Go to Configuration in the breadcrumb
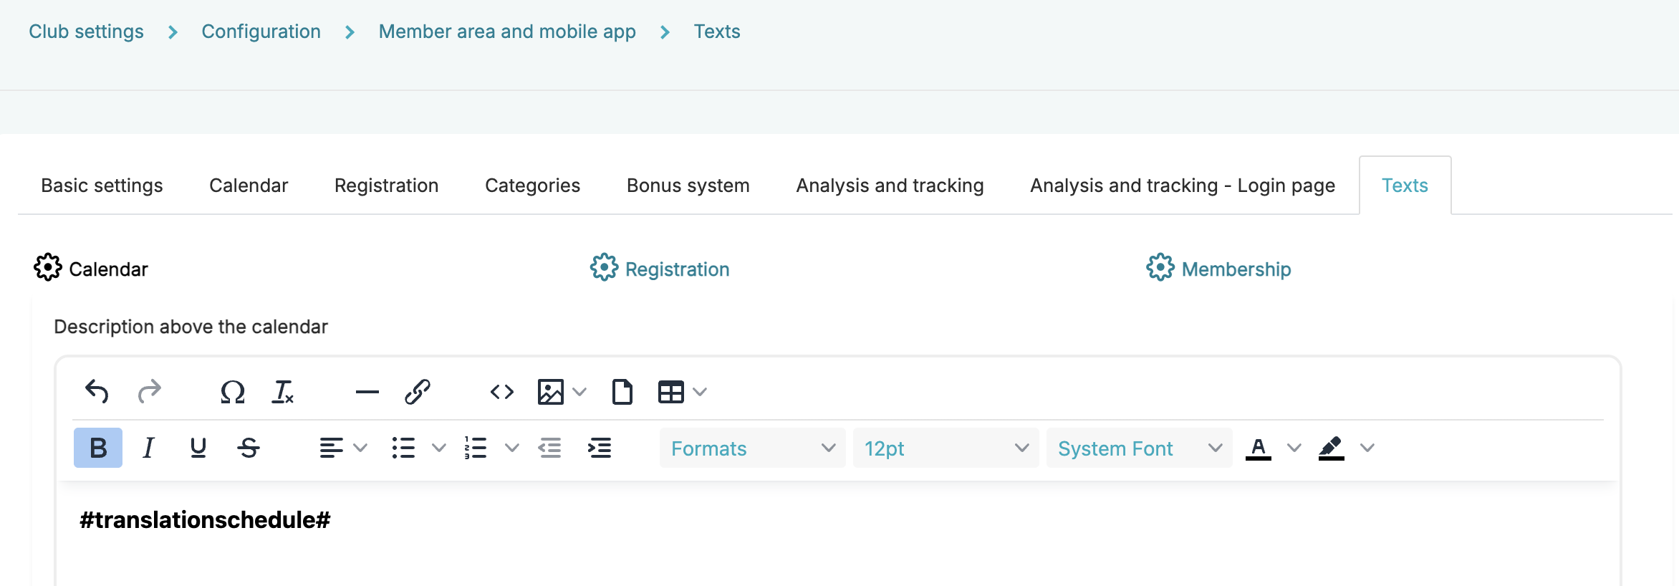1679x586 pixels. pos(261,32)
